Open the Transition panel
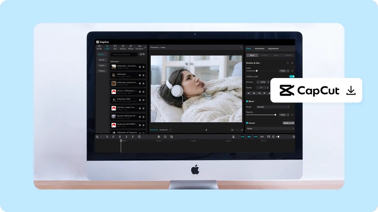Image resolution: width=378 pixels, height=212 pixels. click(x=139, y=47)
